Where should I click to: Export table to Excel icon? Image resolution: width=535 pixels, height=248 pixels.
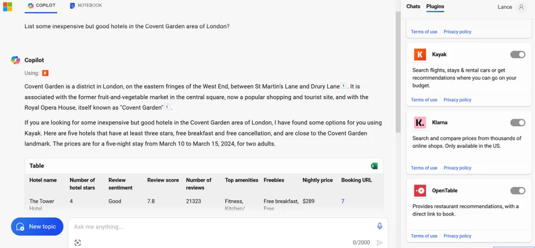374,166
